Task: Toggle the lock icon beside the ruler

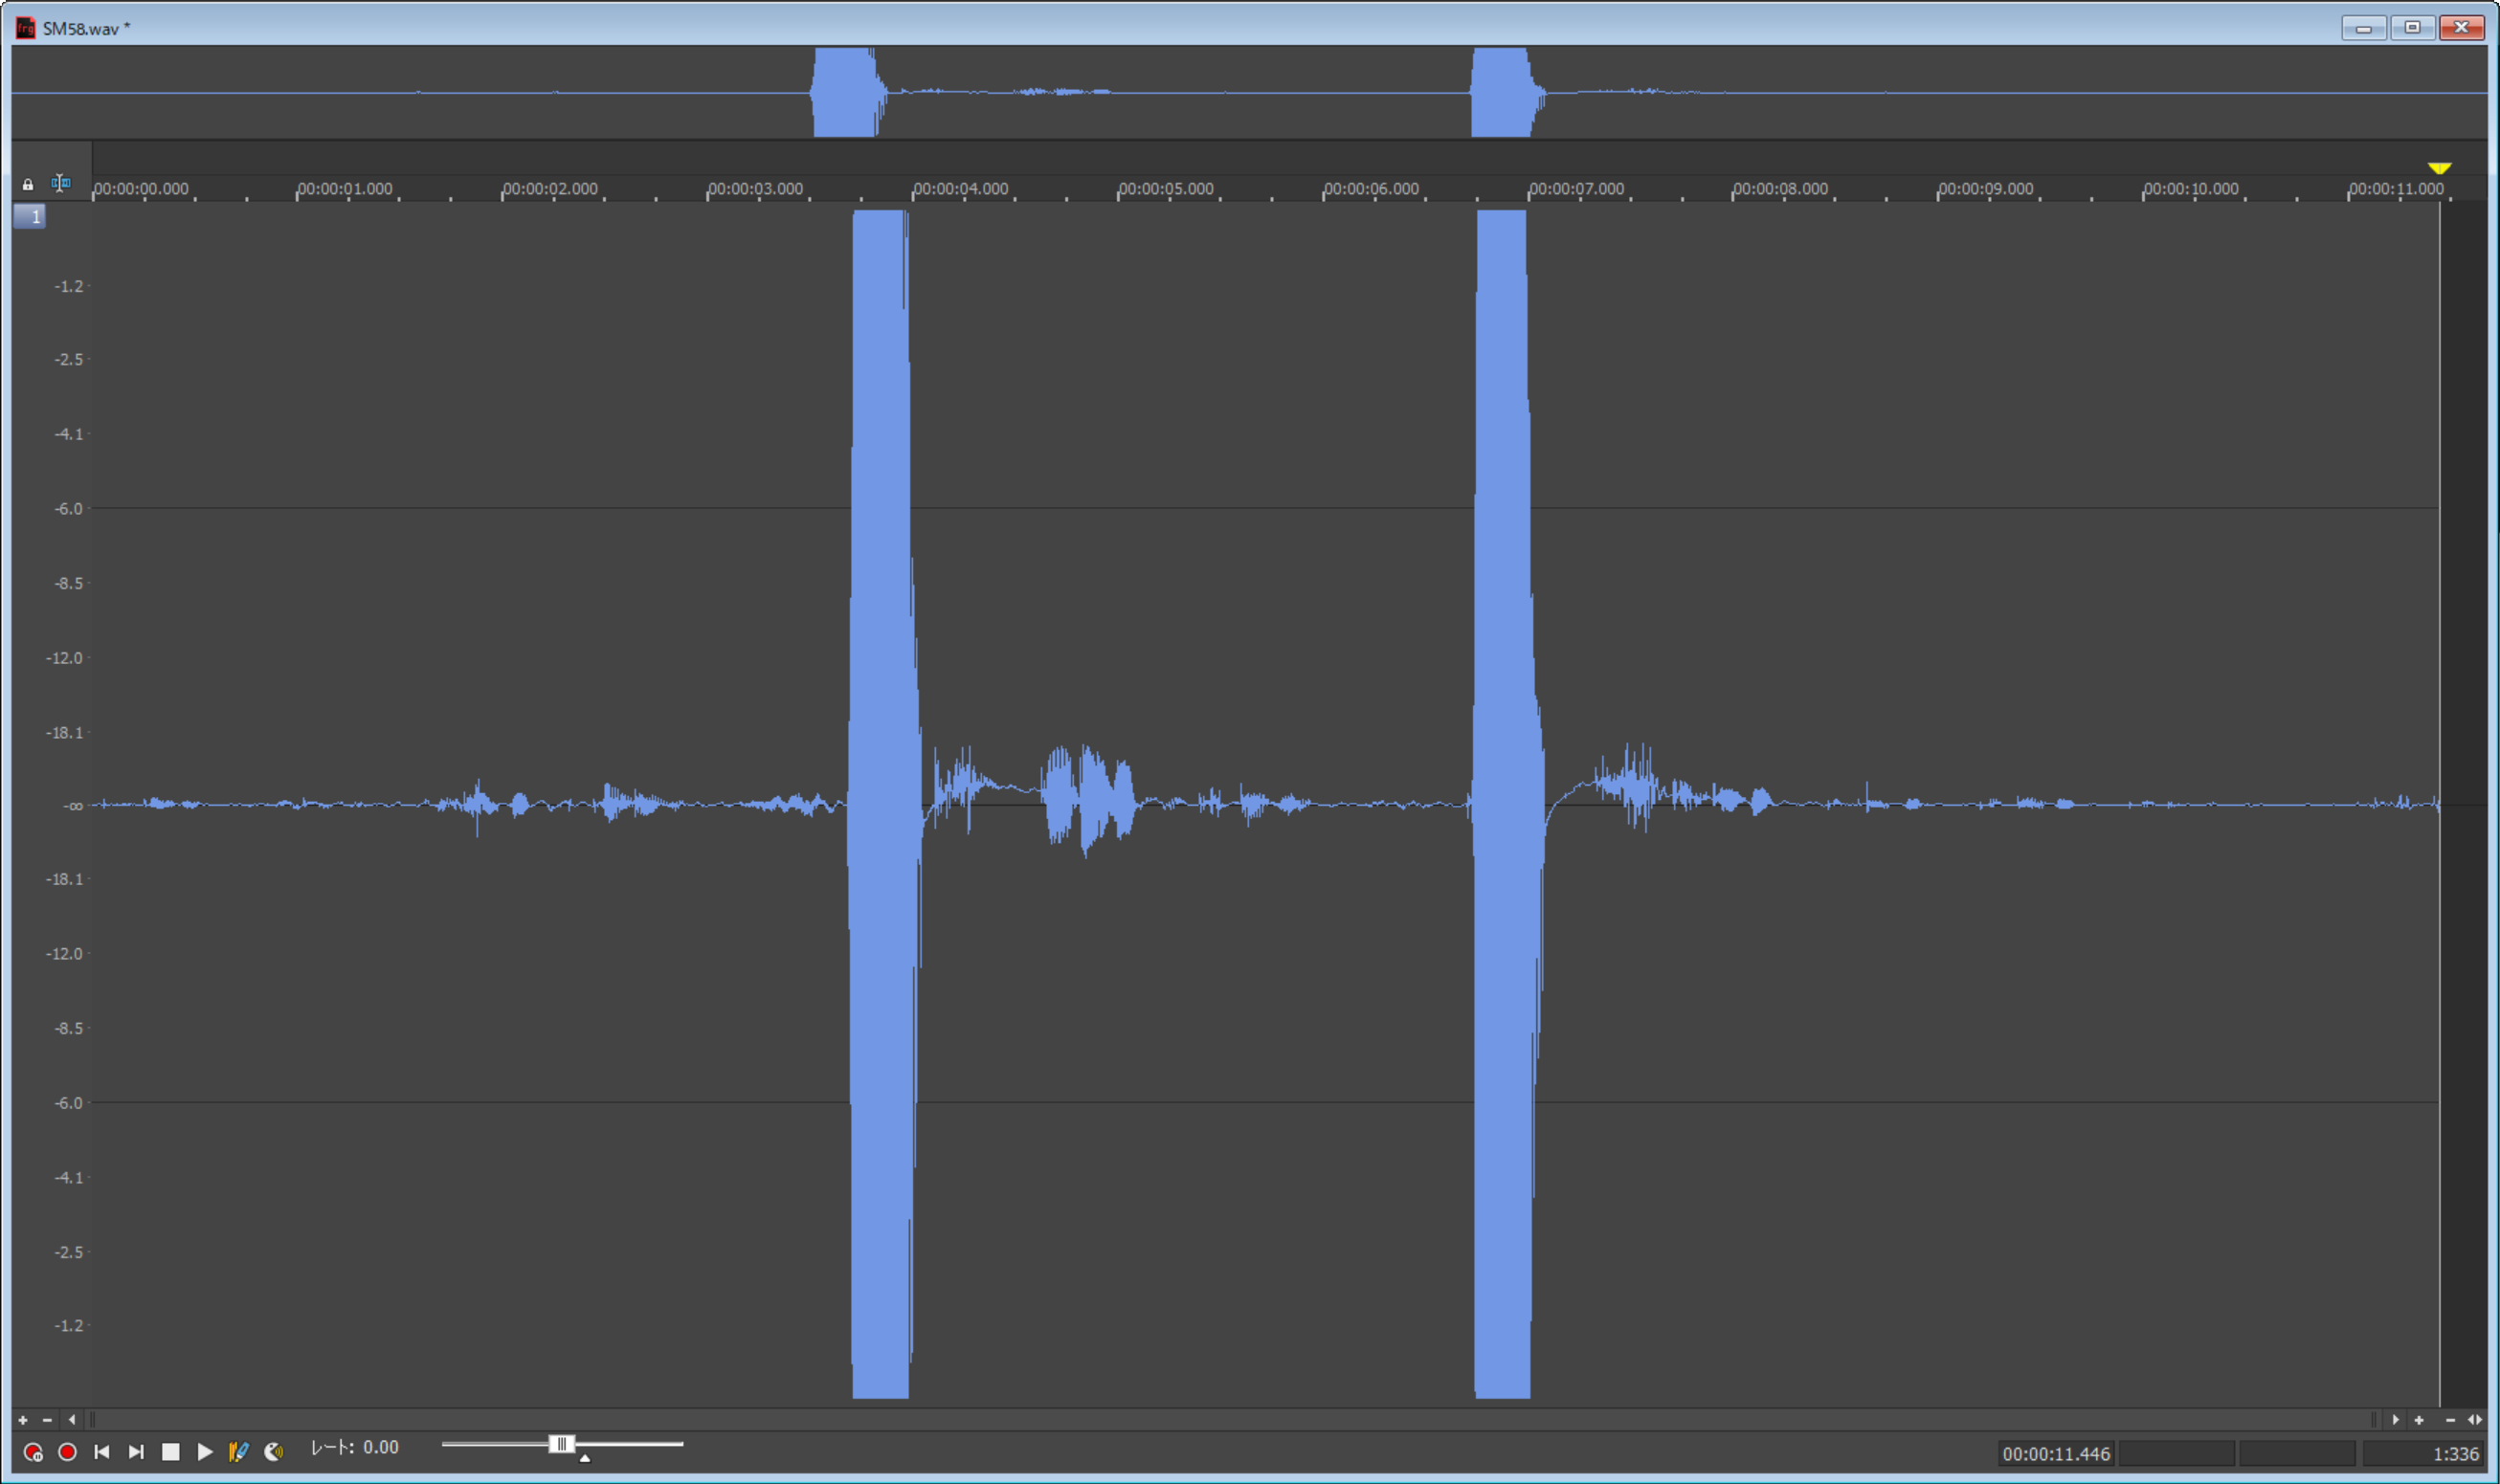Action: (x=28, y=184)
